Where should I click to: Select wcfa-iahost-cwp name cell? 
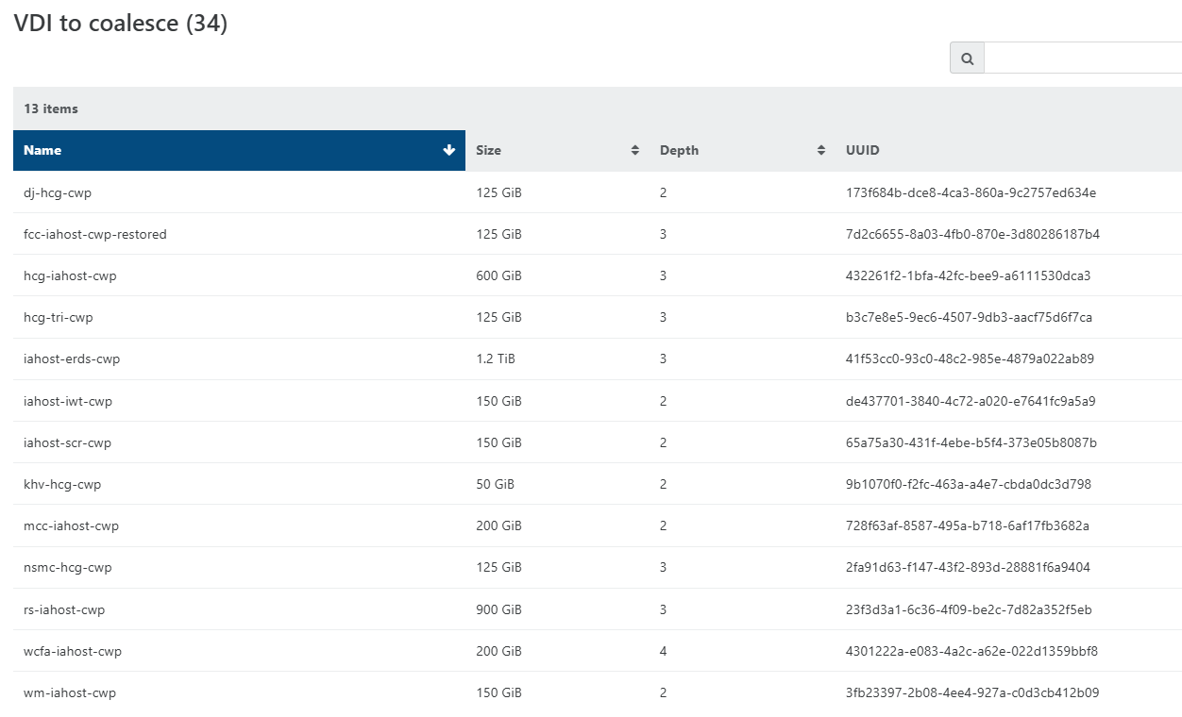pos(73,651)
